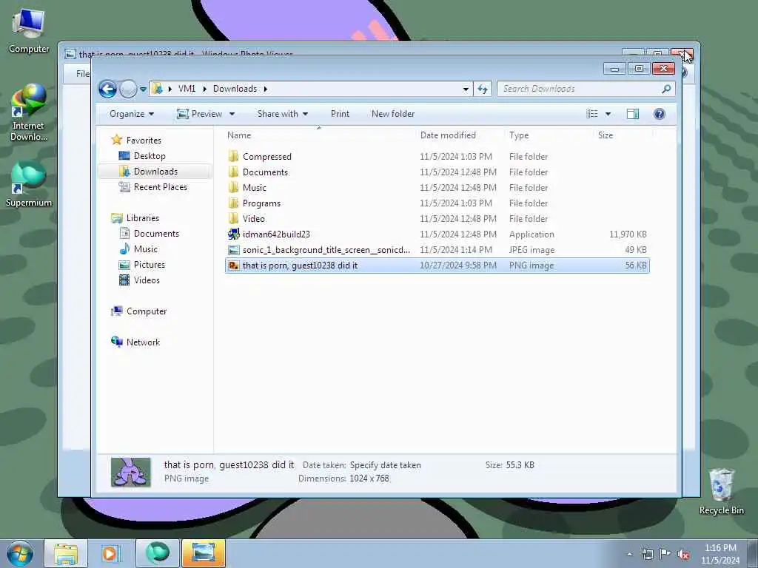Viewport: 758px width, 568px height.
Task: Open the view options dropdown arrow
Action: tap(608, 114)
